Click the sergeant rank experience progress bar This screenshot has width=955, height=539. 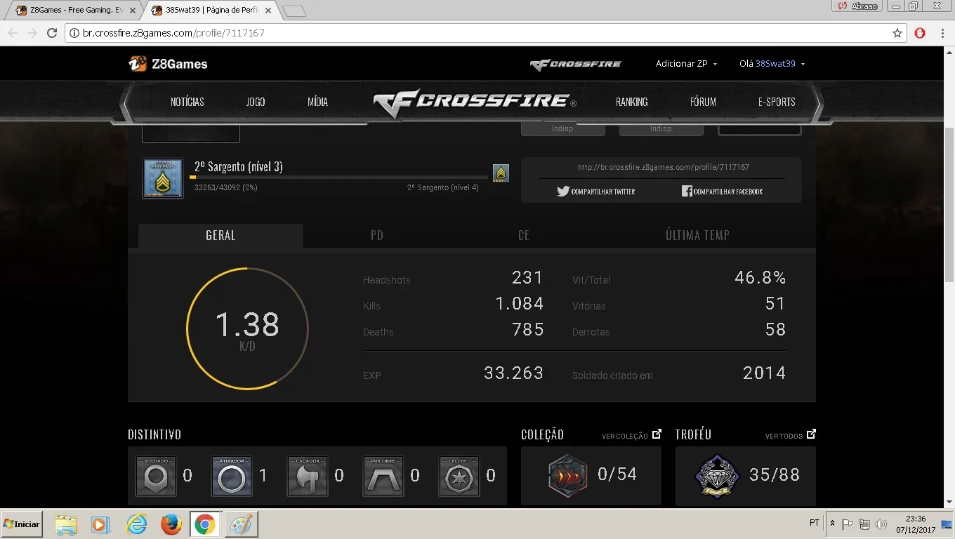coord(338,178)
